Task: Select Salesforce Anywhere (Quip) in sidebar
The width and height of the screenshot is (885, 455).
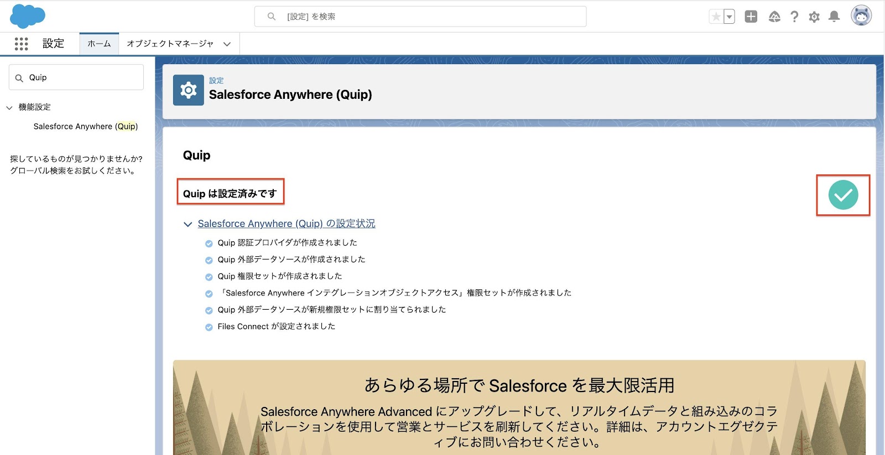Action: coord(86,126)
